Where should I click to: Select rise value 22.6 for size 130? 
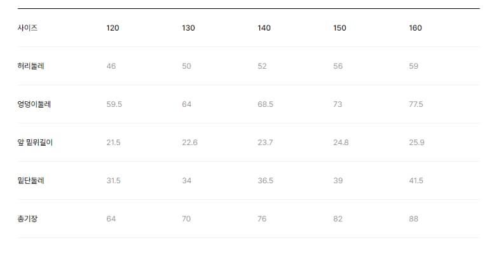189,143
